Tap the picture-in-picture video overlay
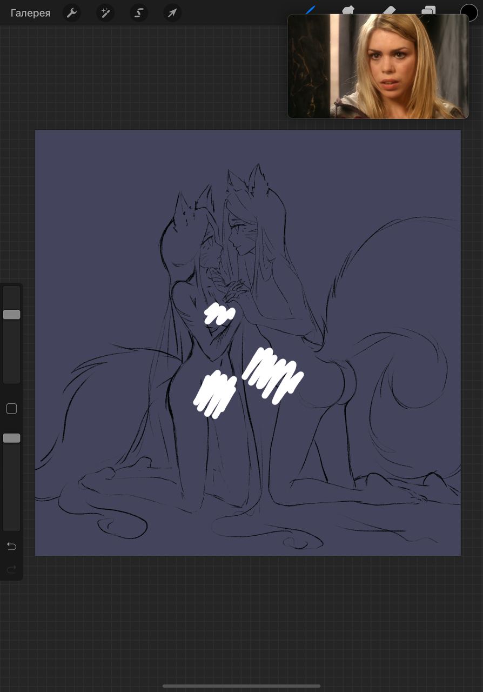This screenshot has width=483, height=692. pyautogui.click(x=378, y=66)
